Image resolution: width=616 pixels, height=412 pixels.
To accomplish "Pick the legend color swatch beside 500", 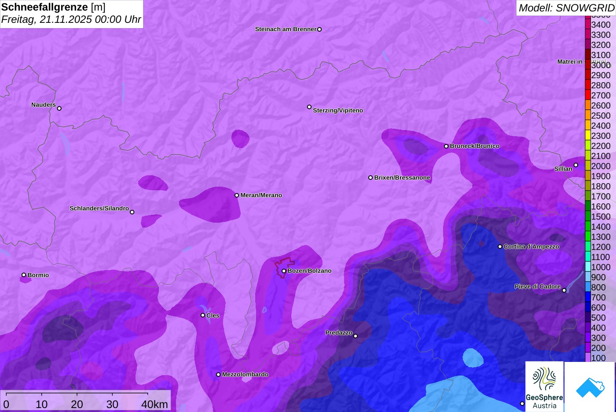I will click(x=588, y=318).
